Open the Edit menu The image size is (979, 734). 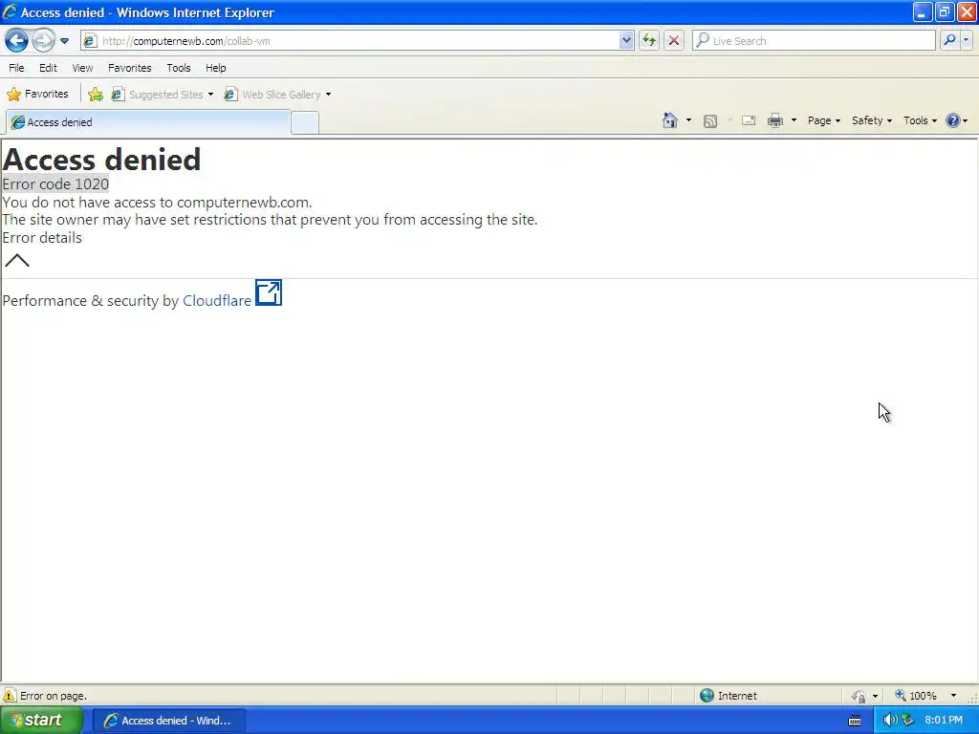pyautogui.click(x=48, y=68)
